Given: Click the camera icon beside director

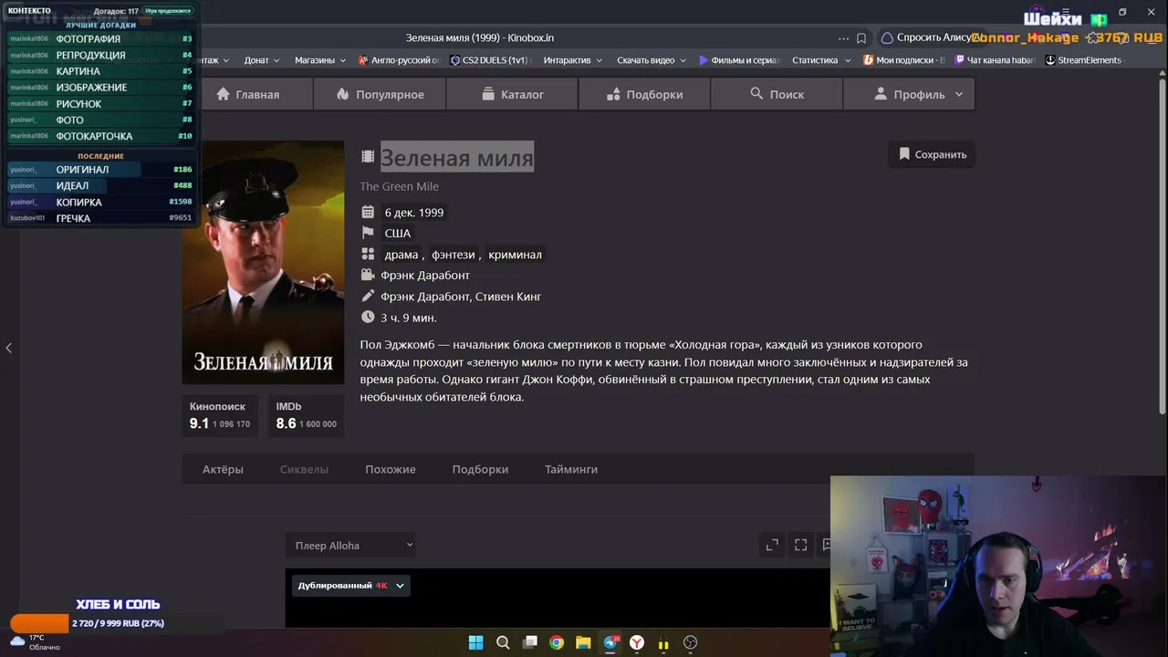Looking at the screenshot, I should pyautogui.click(x=368, y=275).
